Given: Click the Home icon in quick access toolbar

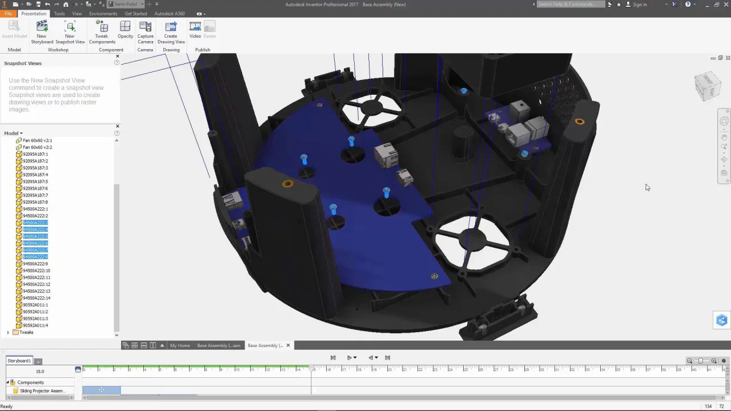Looking at the screenshot, I should 66,4.
